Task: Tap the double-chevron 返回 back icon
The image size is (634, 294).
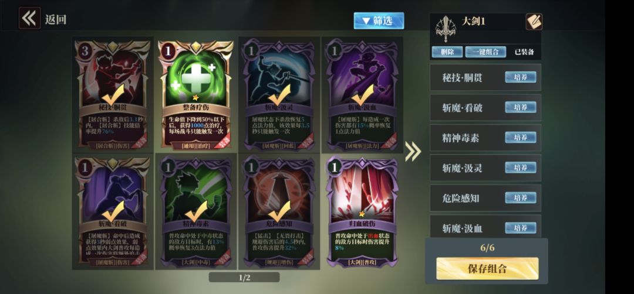Action: pyautogui.click(x=29, y=18)
